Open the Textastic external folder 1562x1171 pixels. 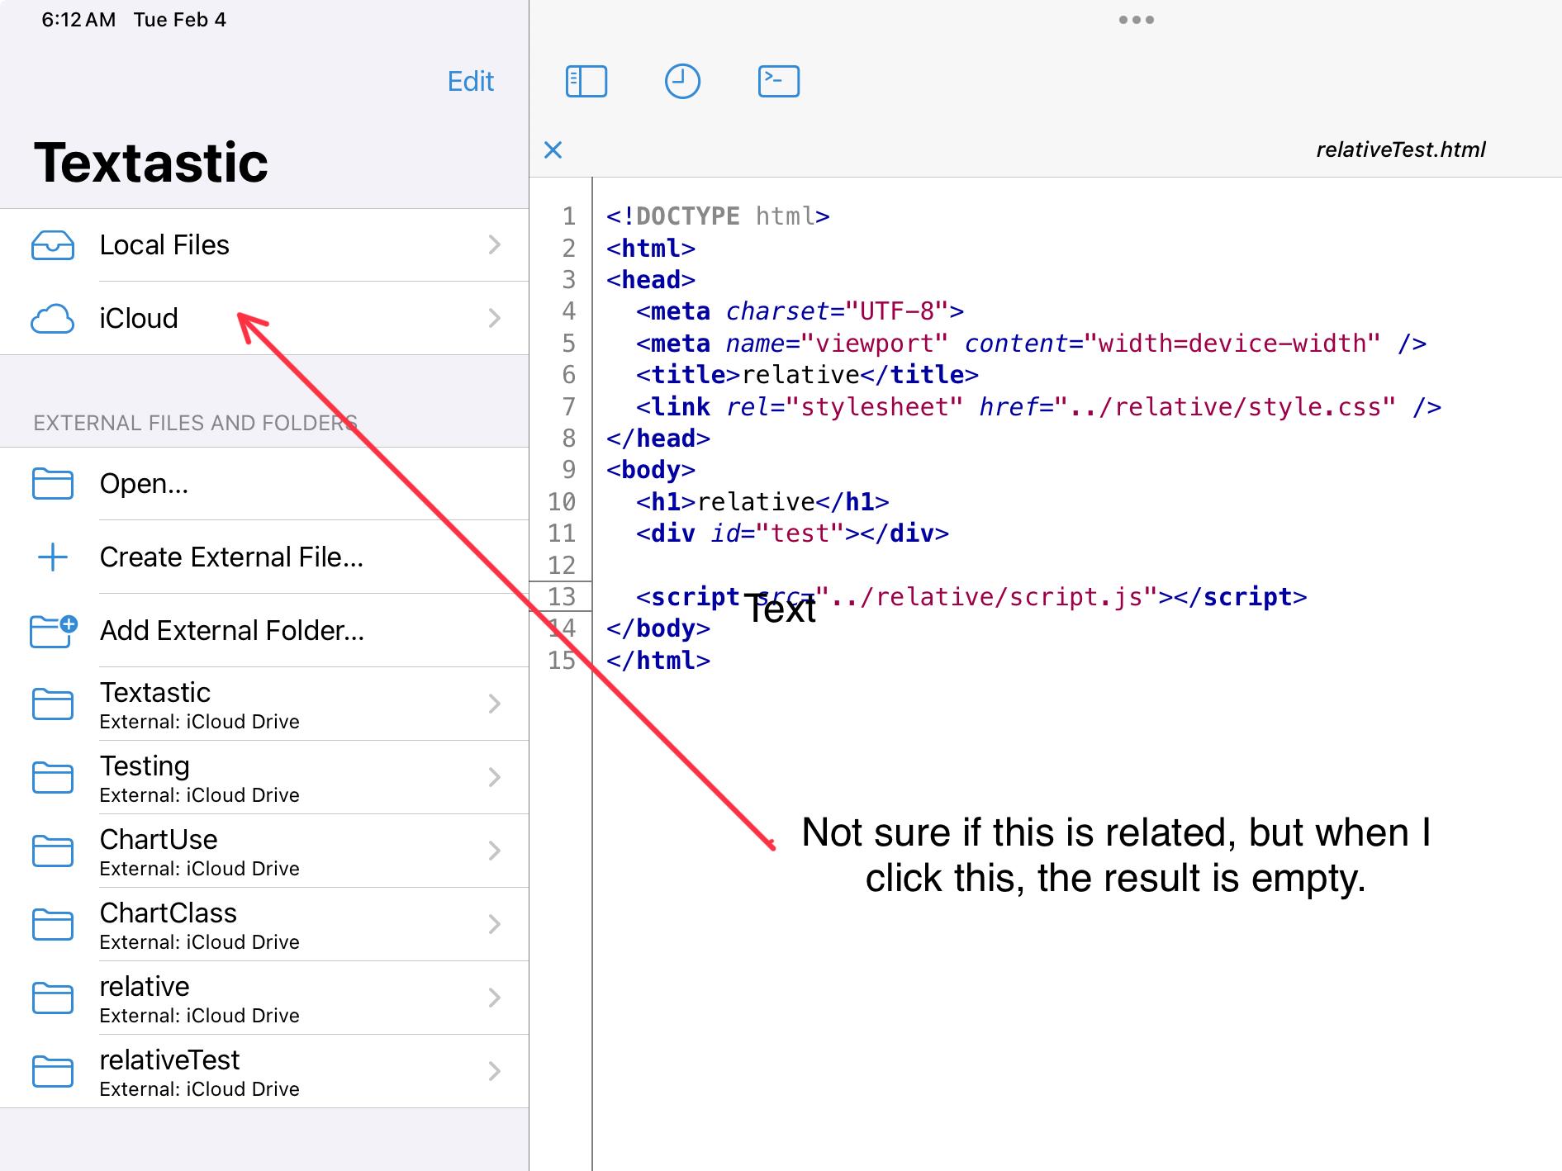264,704
